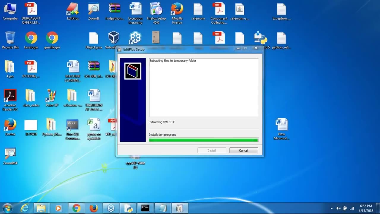Open the volume control in the system tray

(x=338, y=208)
